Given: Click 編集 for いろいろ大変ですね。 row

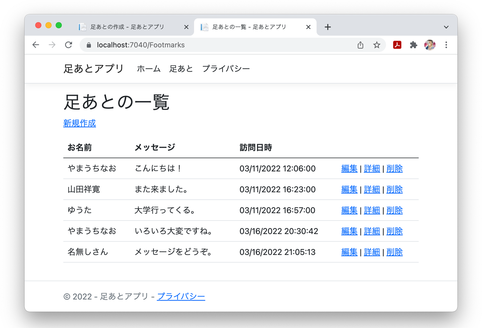Looking at the screenshot, I should pos(349,231).
